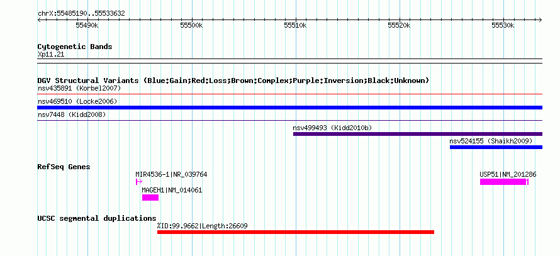The image size is (560, 256).
Task: Click the 55490k ruler tick label
Action: click(x=87, y=25)
